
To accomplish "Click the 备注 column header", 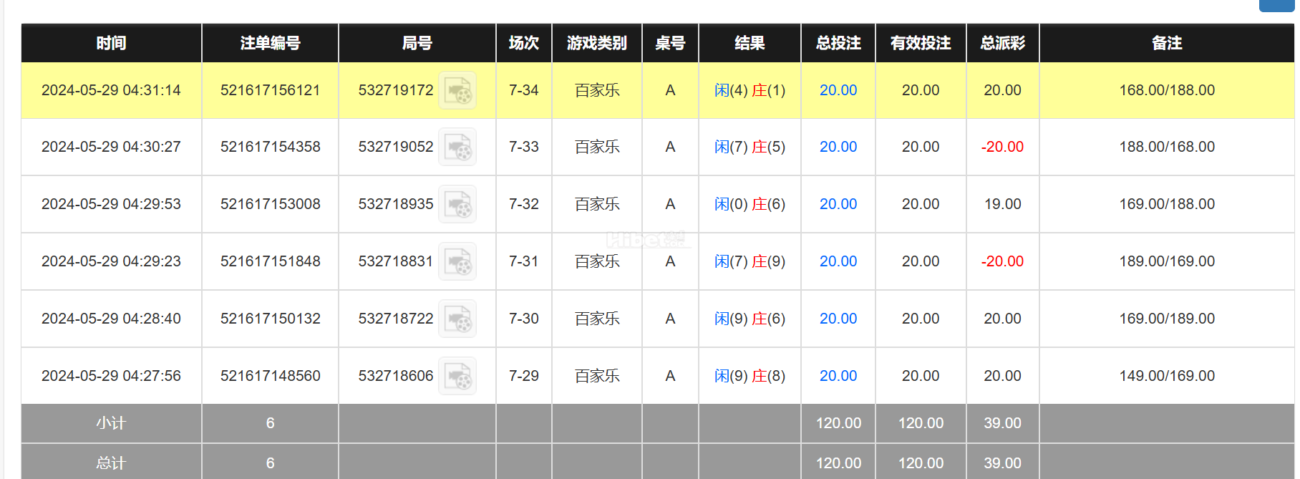I will click(x=1167, y=43).
